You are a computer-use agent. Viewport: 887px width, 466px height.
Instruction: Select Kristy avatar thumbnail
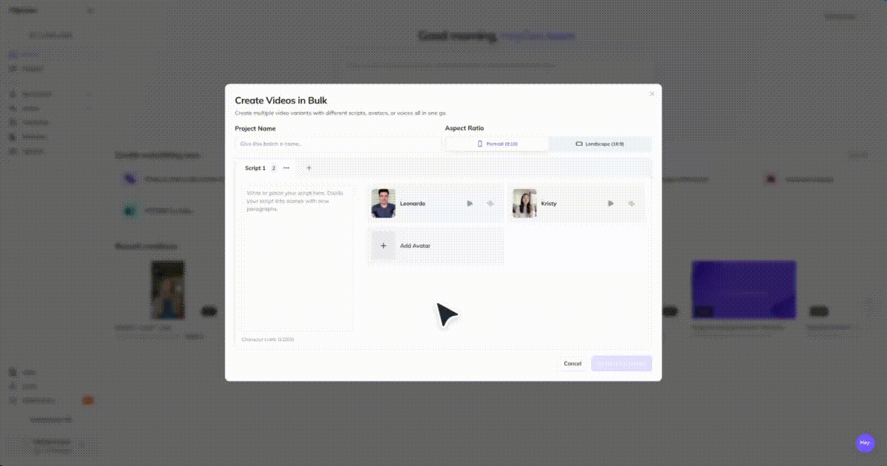525,203
